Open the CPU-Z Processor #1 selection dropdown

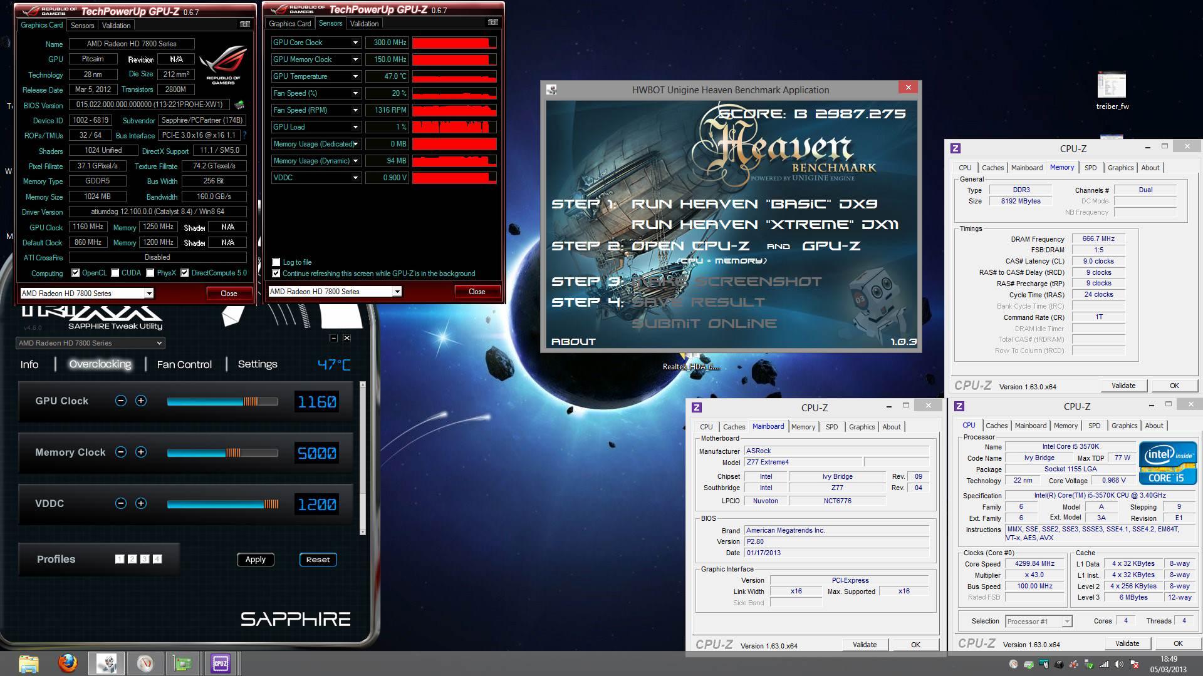pos(1039,621)
